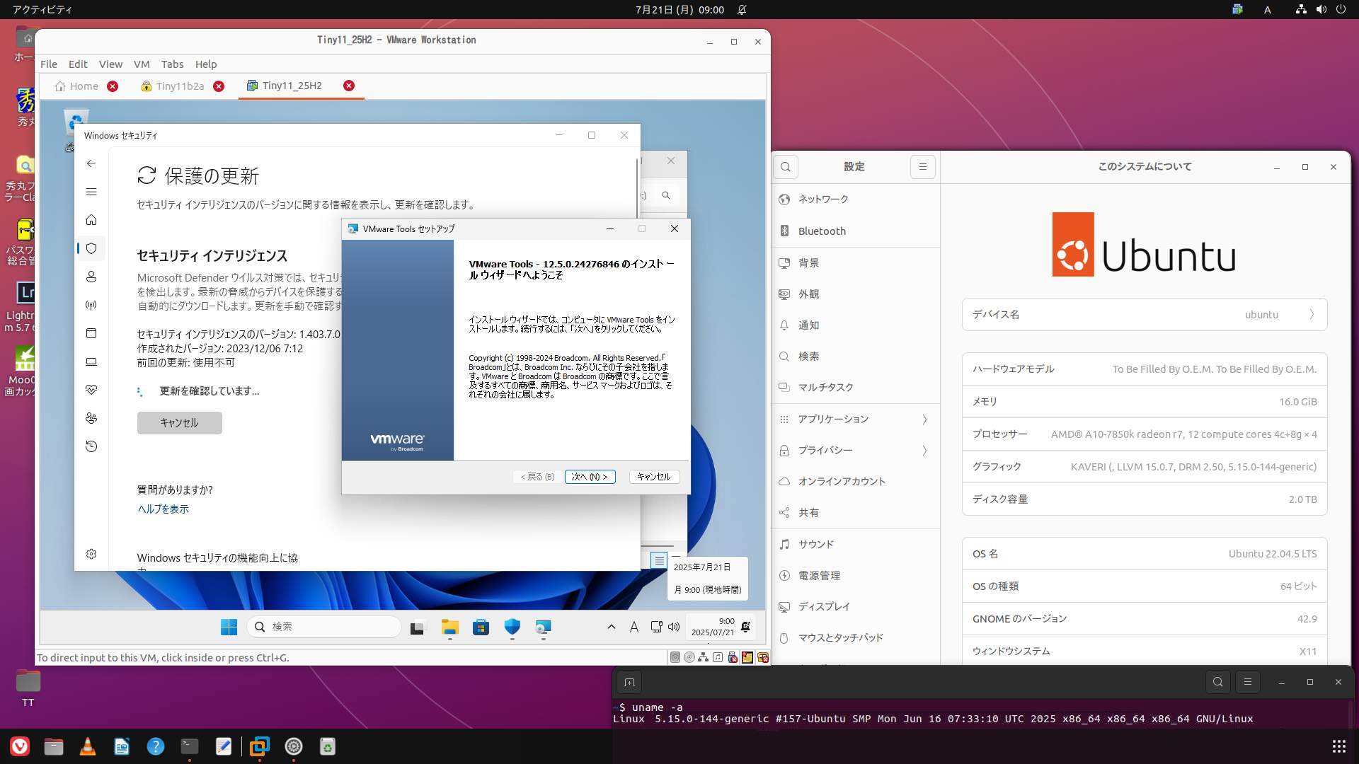
Task: Select ネットワーク in Settings sidebar
Action: [855, 199]
